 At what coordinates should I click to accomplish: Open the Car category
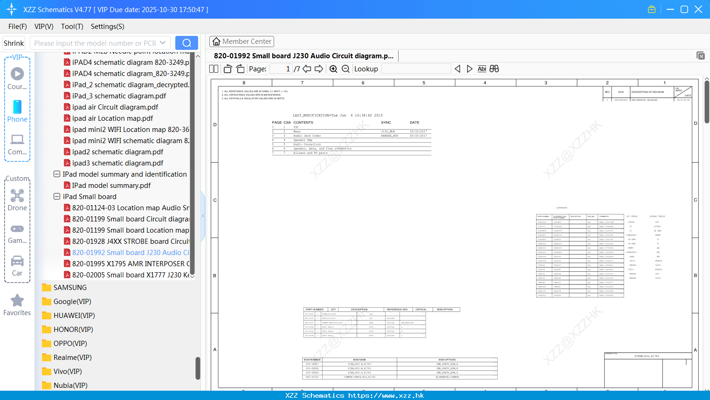pos(17,266)
